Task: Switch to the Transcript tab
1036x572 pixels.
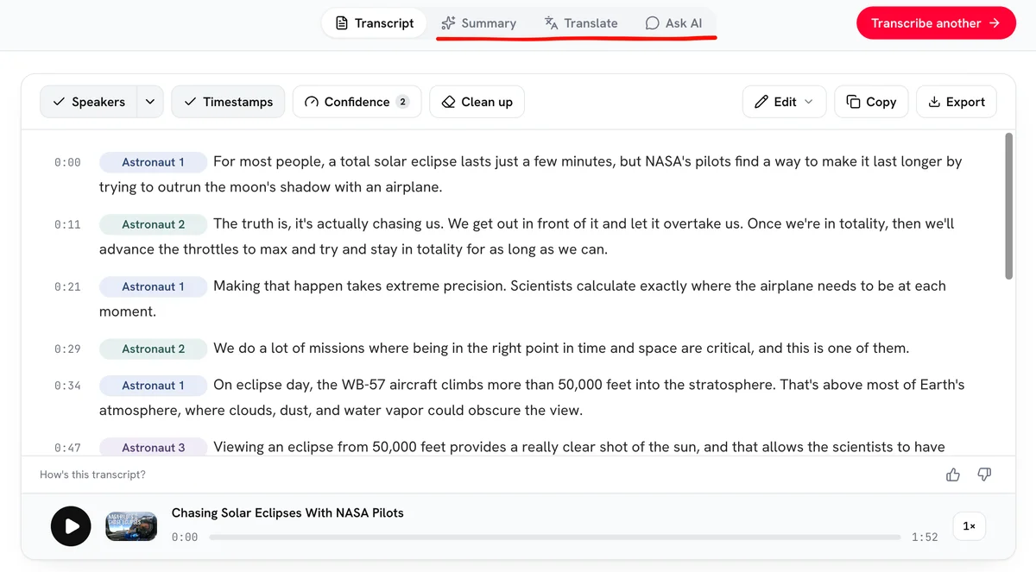Action: point(375,23)
